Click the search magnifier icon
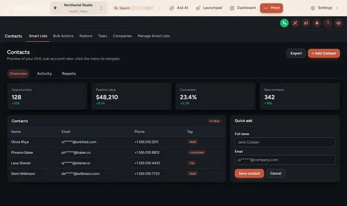This screenshot has height=206, width=347. pyautogui.click(x=116, y=8)
